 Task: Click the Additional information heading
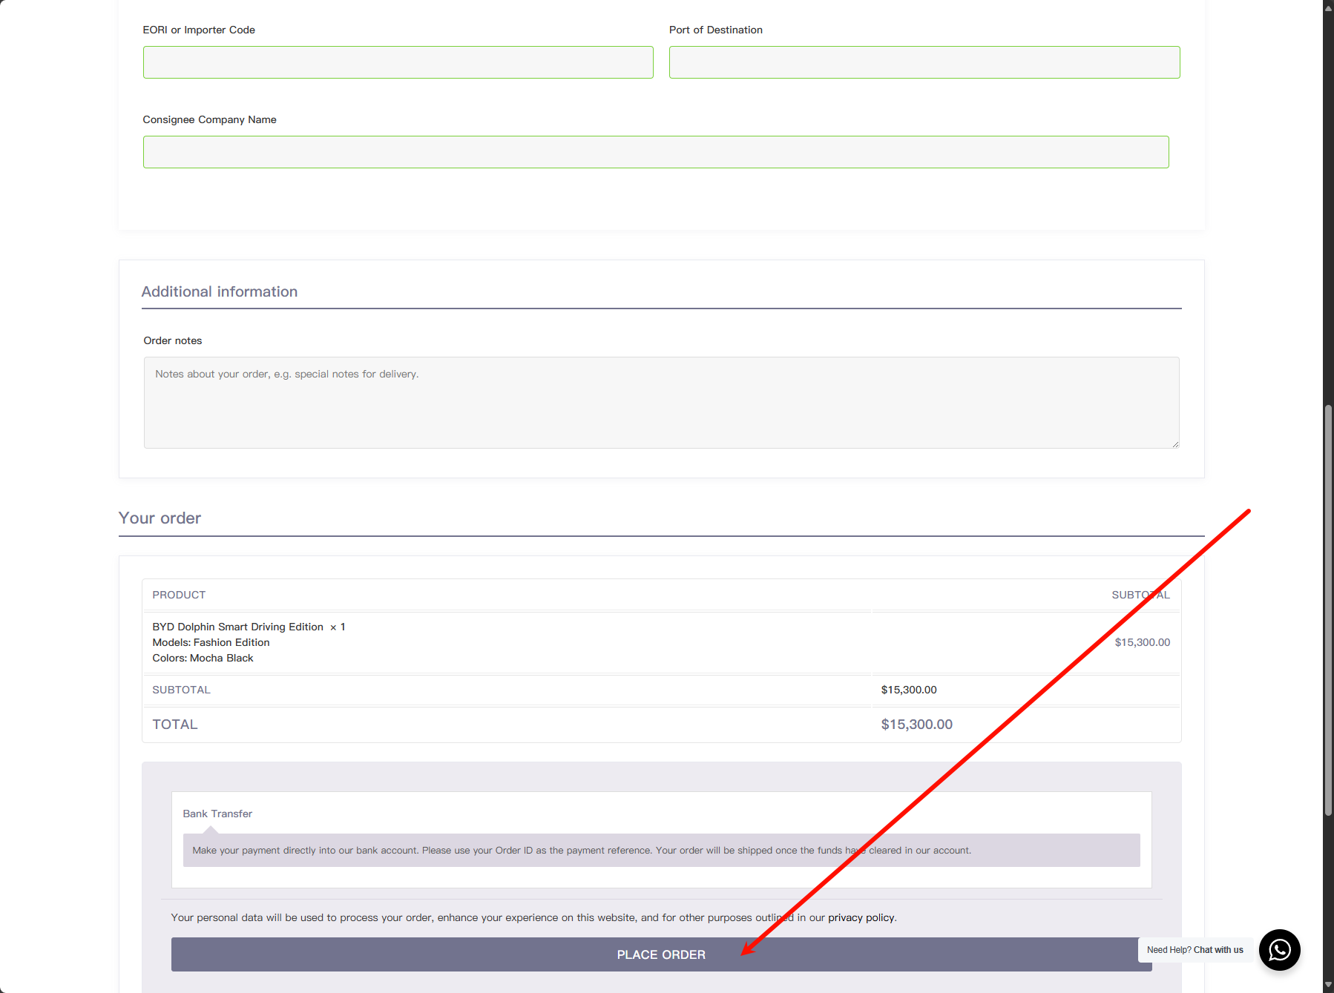[x=220, y=291]
